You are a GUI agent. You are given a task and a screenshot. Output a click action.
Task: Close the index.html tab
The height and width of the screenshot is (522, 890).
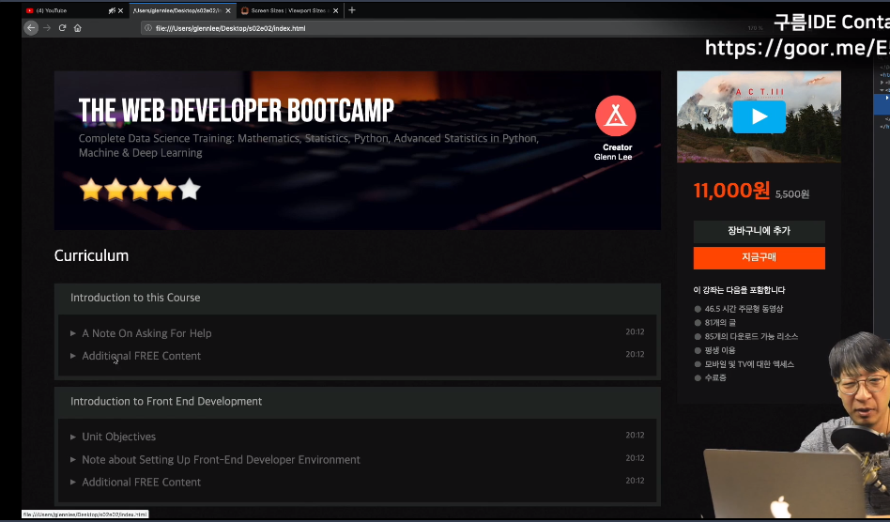point(228,10)
